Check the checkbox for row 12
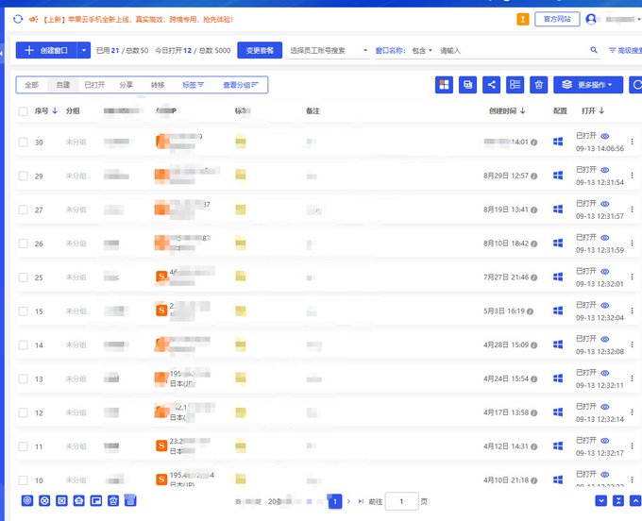 [23, 412]
